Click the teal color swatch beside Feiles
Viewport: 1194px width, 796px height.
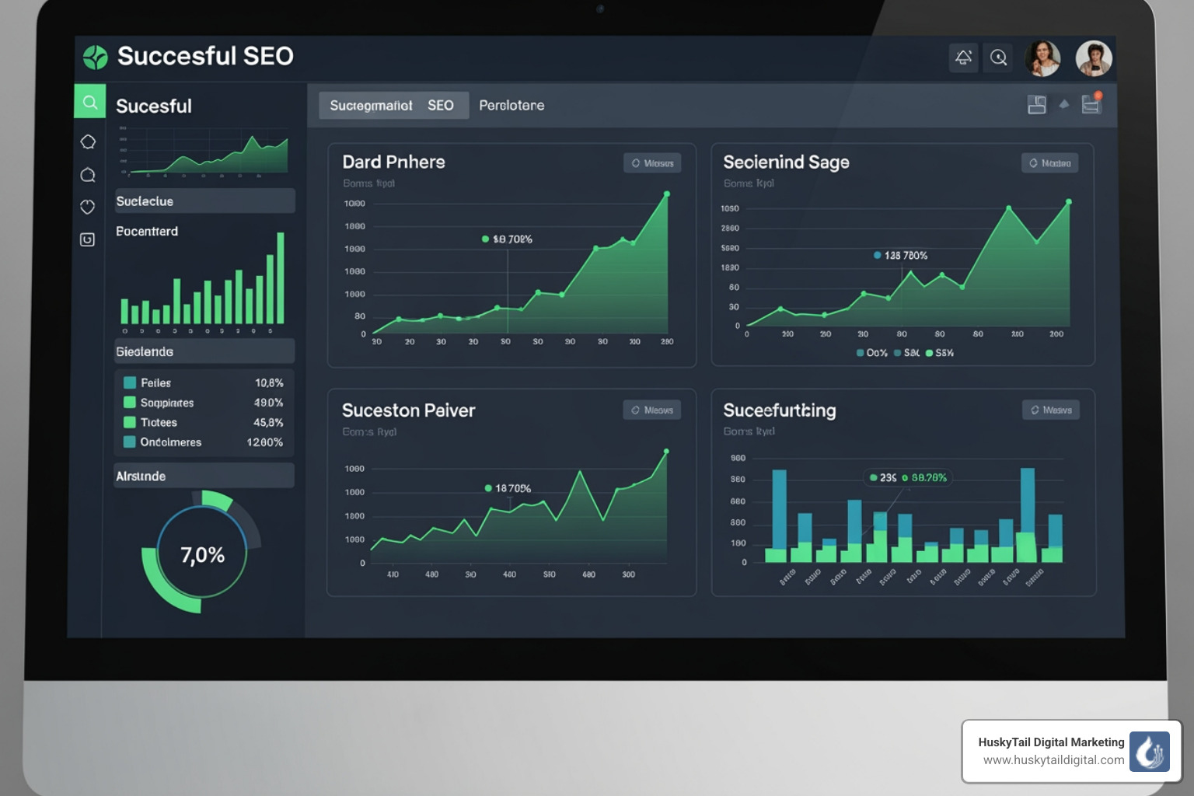pyautogui.click(x=130, y=382)
